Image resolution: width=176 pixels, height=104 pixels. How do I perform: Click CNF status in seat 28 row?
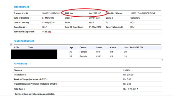(98, 56)
